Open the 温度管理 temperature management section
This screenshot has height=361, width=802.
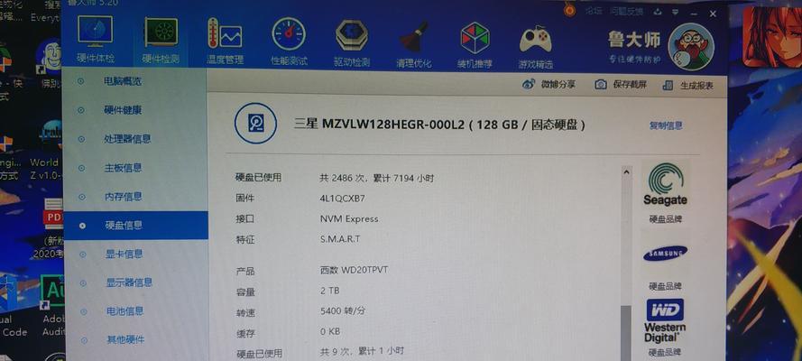(x=225, y=42)
